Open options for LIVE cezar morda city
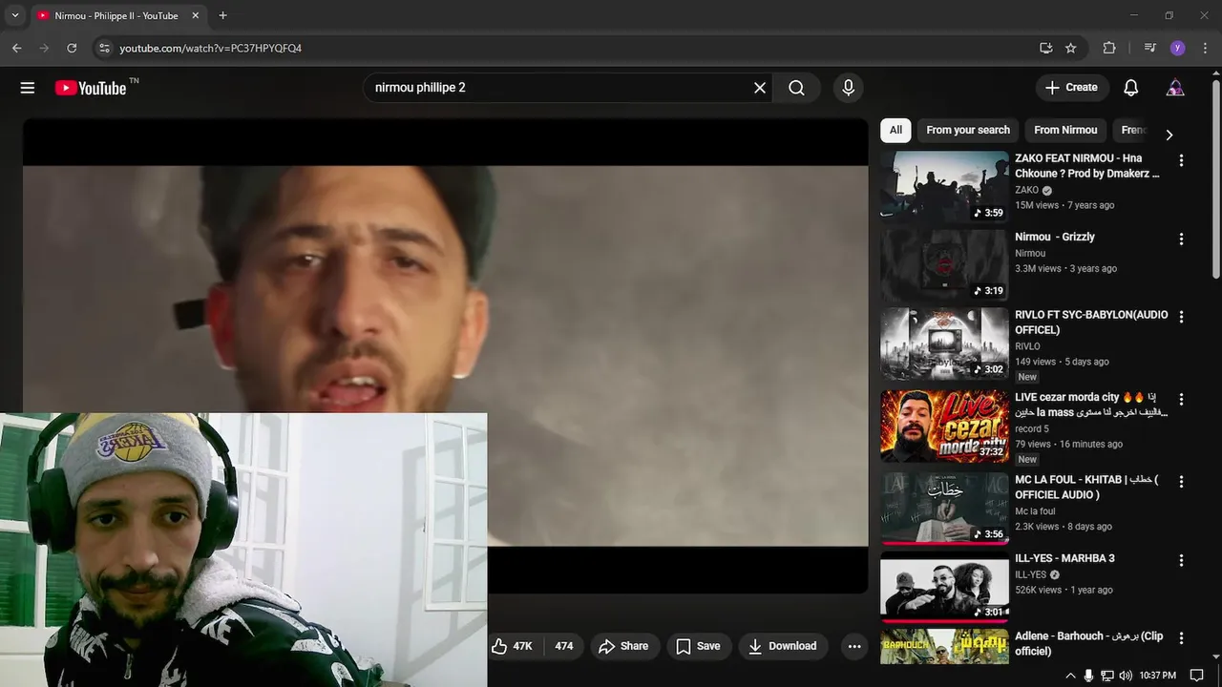The width and height of the screenshot is (1222, 687). [1181, 399]
